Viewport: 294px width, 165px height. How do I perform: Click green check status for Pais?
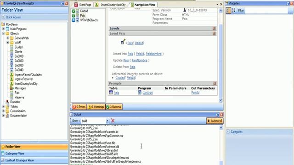pyautogui.click(x=73, y=16)
